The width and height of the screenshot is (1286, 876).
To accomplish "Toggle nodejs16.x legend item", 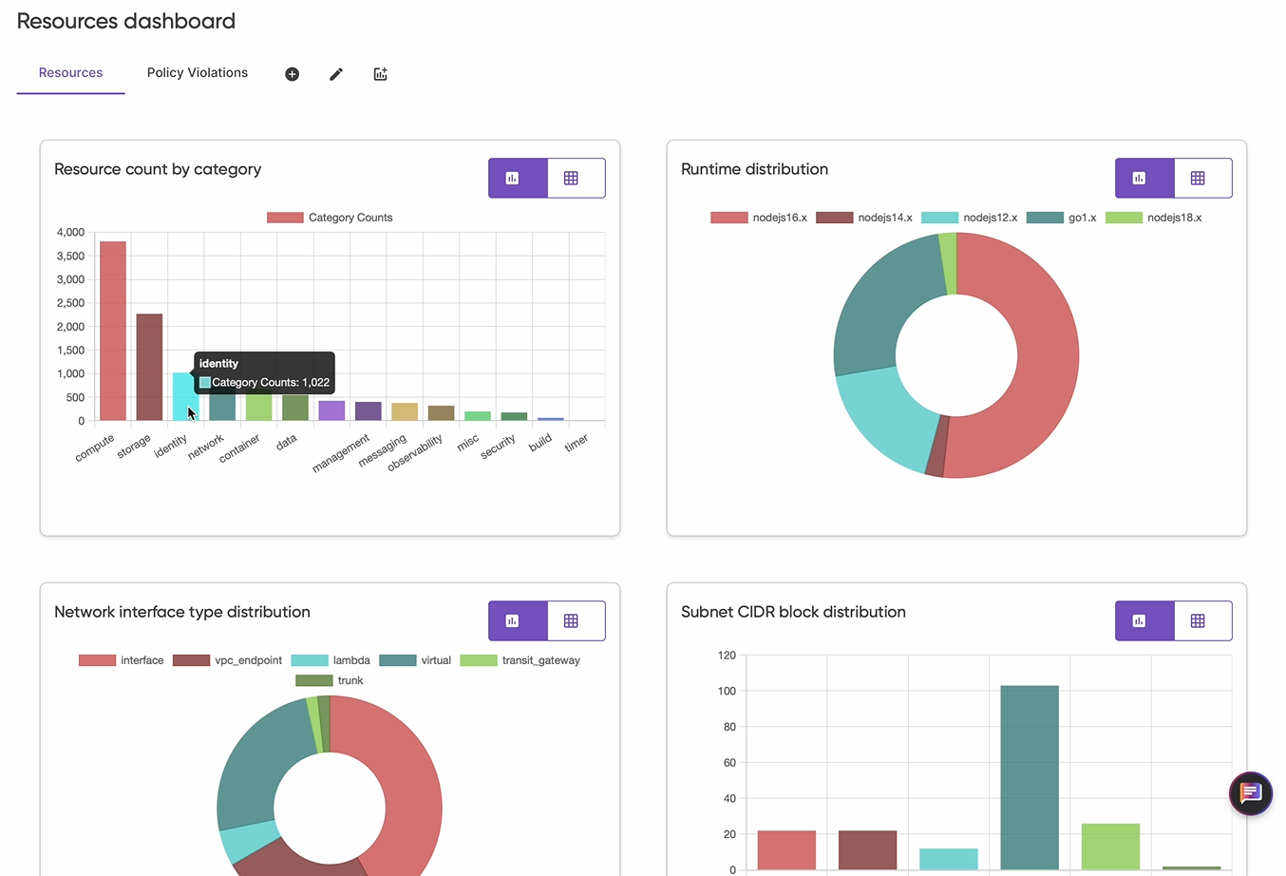I will pyautogui.click(x=759, y=218).
